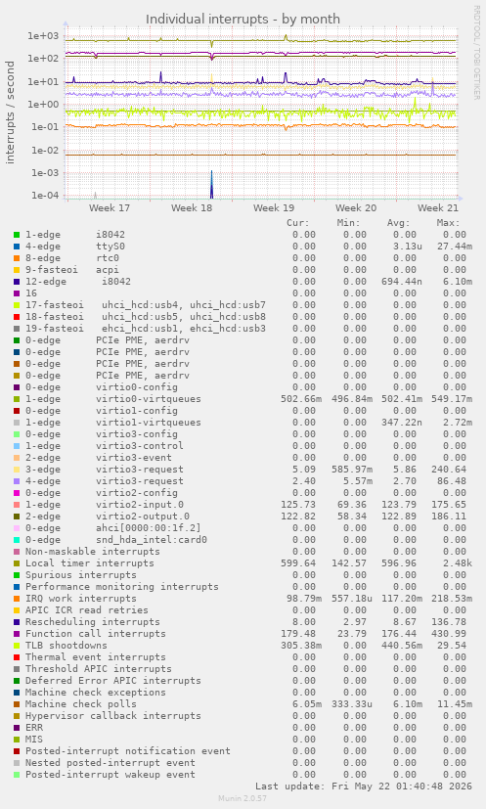Select the virtio3-request 3-edge legend label
The height and width of the screenshot is (809, 486).
(105, 470)
